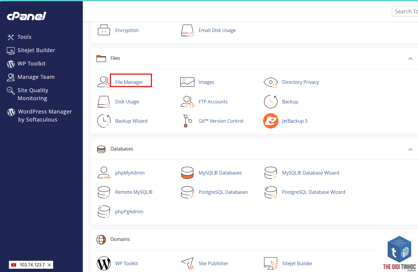Open the FTP Accounts link
The image size is (418, 272).
click(x=213, y=102)
